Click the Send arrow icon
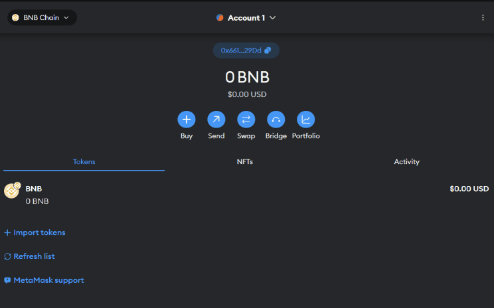The height and width of the screenshot is (308, 494). [216, 119]
